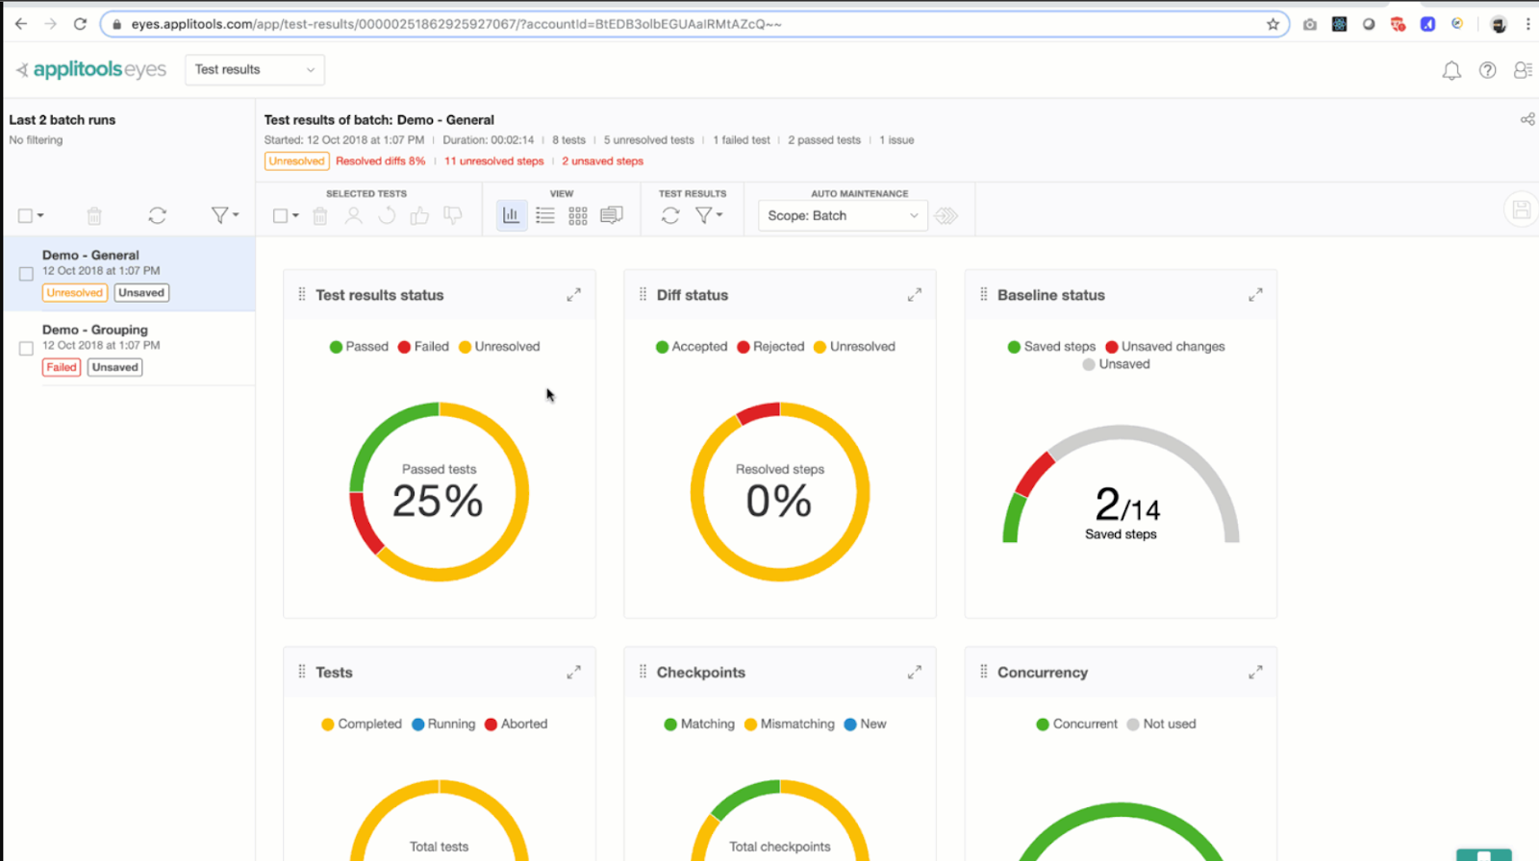Expand the Test results status widget
Image resolution: width=1539 pixels, height=861 pixels.
tap(573, 295)
